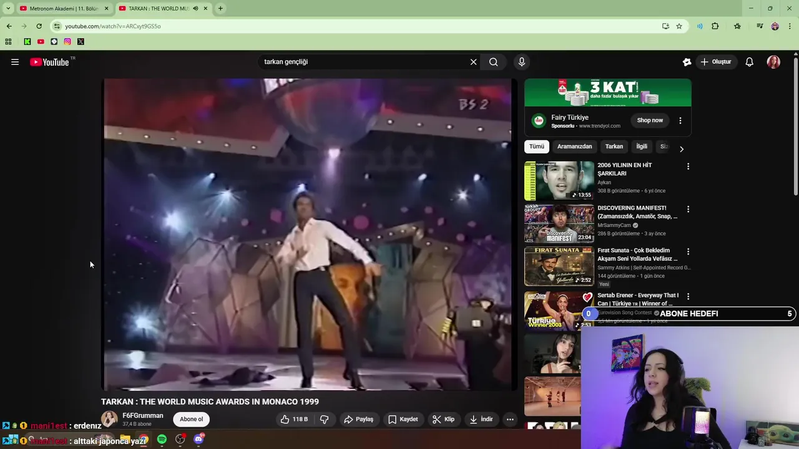Open the all bookmarks star icon
Screen dimensions: 799x449
point(737,26)
